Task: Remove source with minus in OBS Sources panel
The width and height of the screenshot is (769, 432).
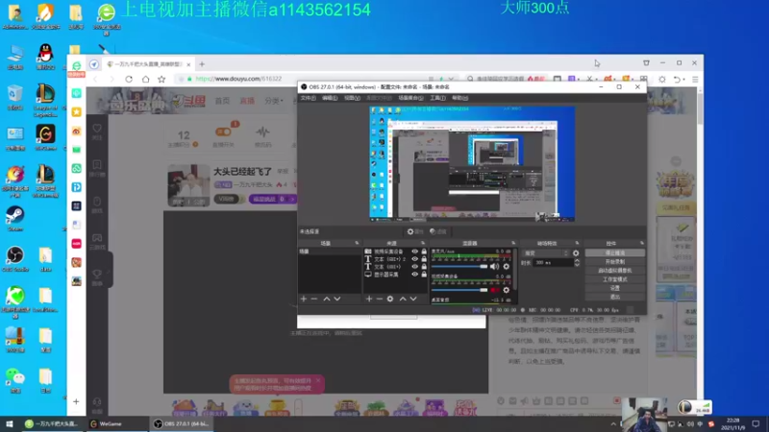Action: point(379,299)
